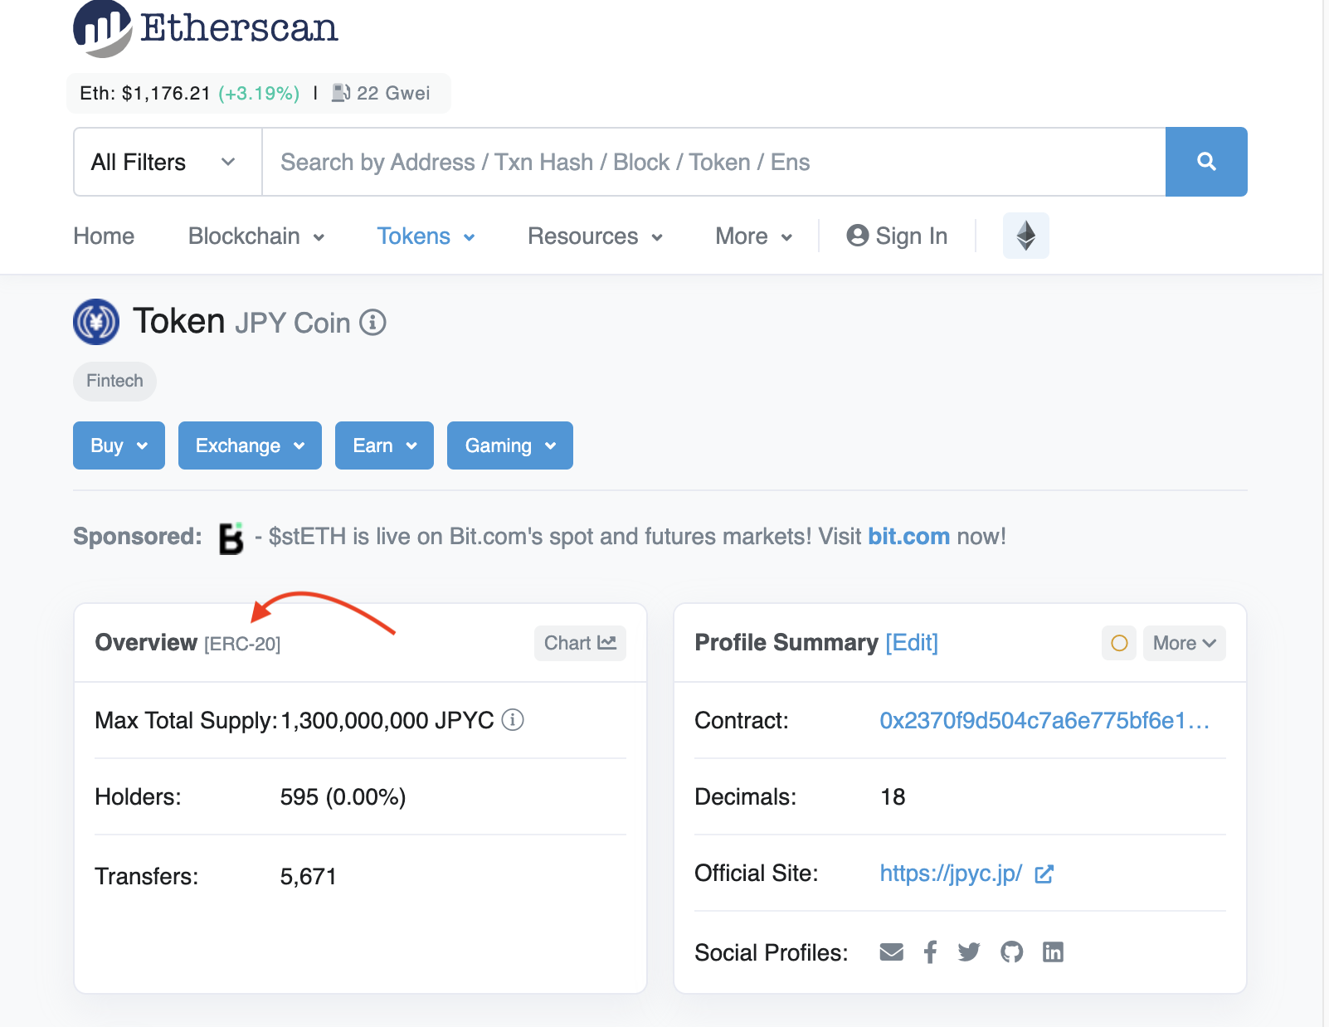Viewport: 1329px width, 1027px height.
Task: Open the https://jpyc.jp/ official site link
Action: 951,874
